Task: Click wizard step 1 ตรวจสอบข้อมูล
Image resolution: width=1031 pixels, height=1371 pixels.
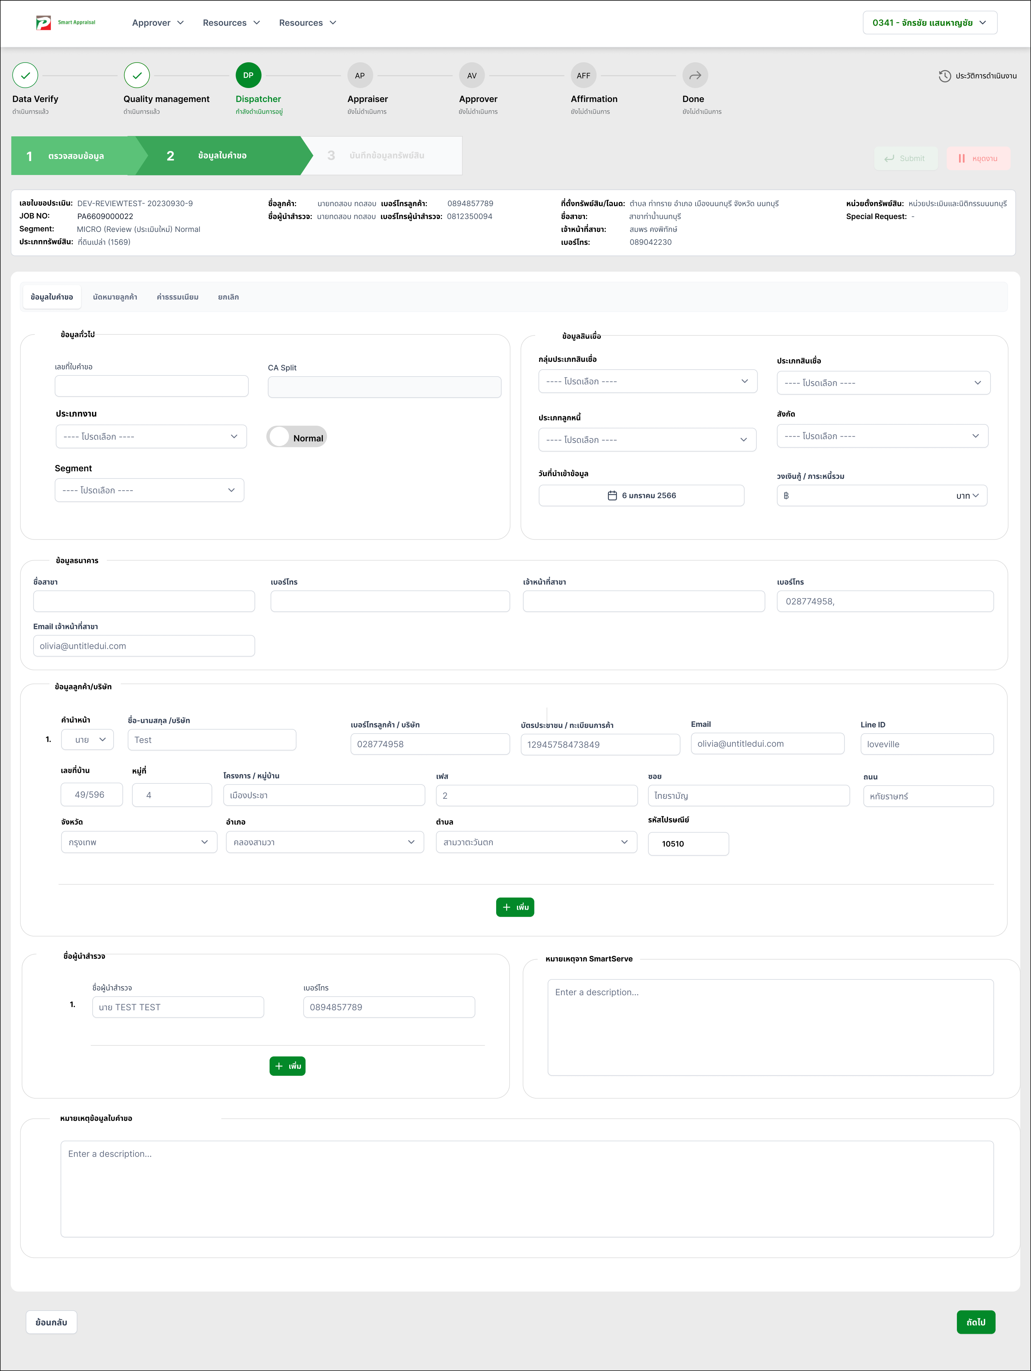Action: [x=74, y=156]
